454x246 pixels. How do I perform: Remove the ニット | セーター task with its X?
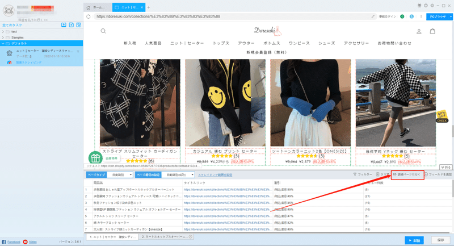pyautogui.click(x=78, y=51)
